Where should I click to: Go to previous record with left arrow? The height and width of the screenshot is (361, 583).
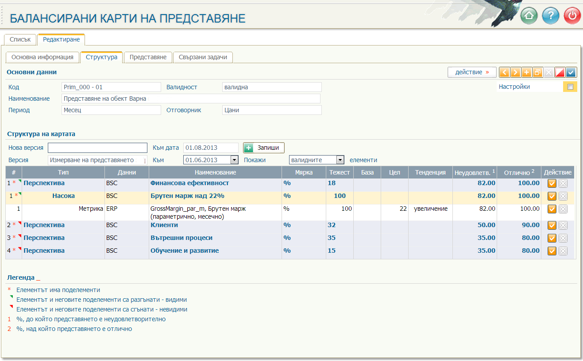[504, 72]
